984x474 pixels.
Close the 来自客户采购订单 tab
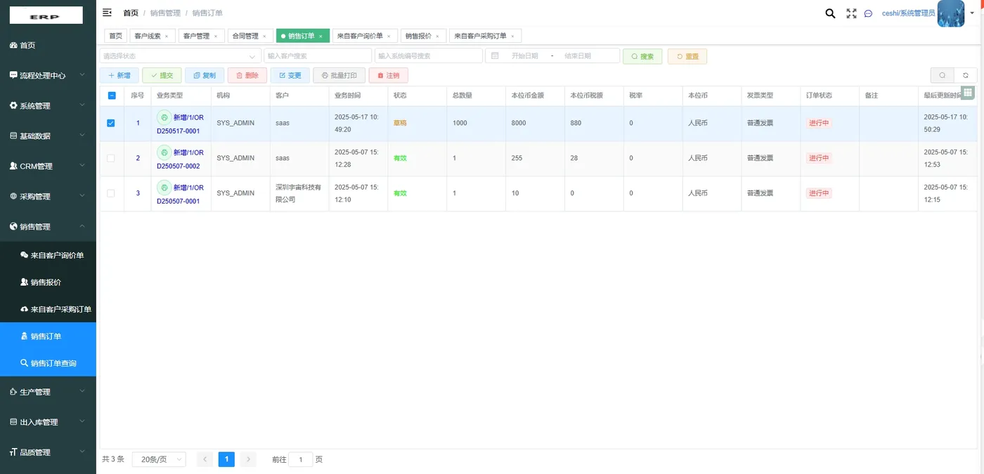click(512, 36)
